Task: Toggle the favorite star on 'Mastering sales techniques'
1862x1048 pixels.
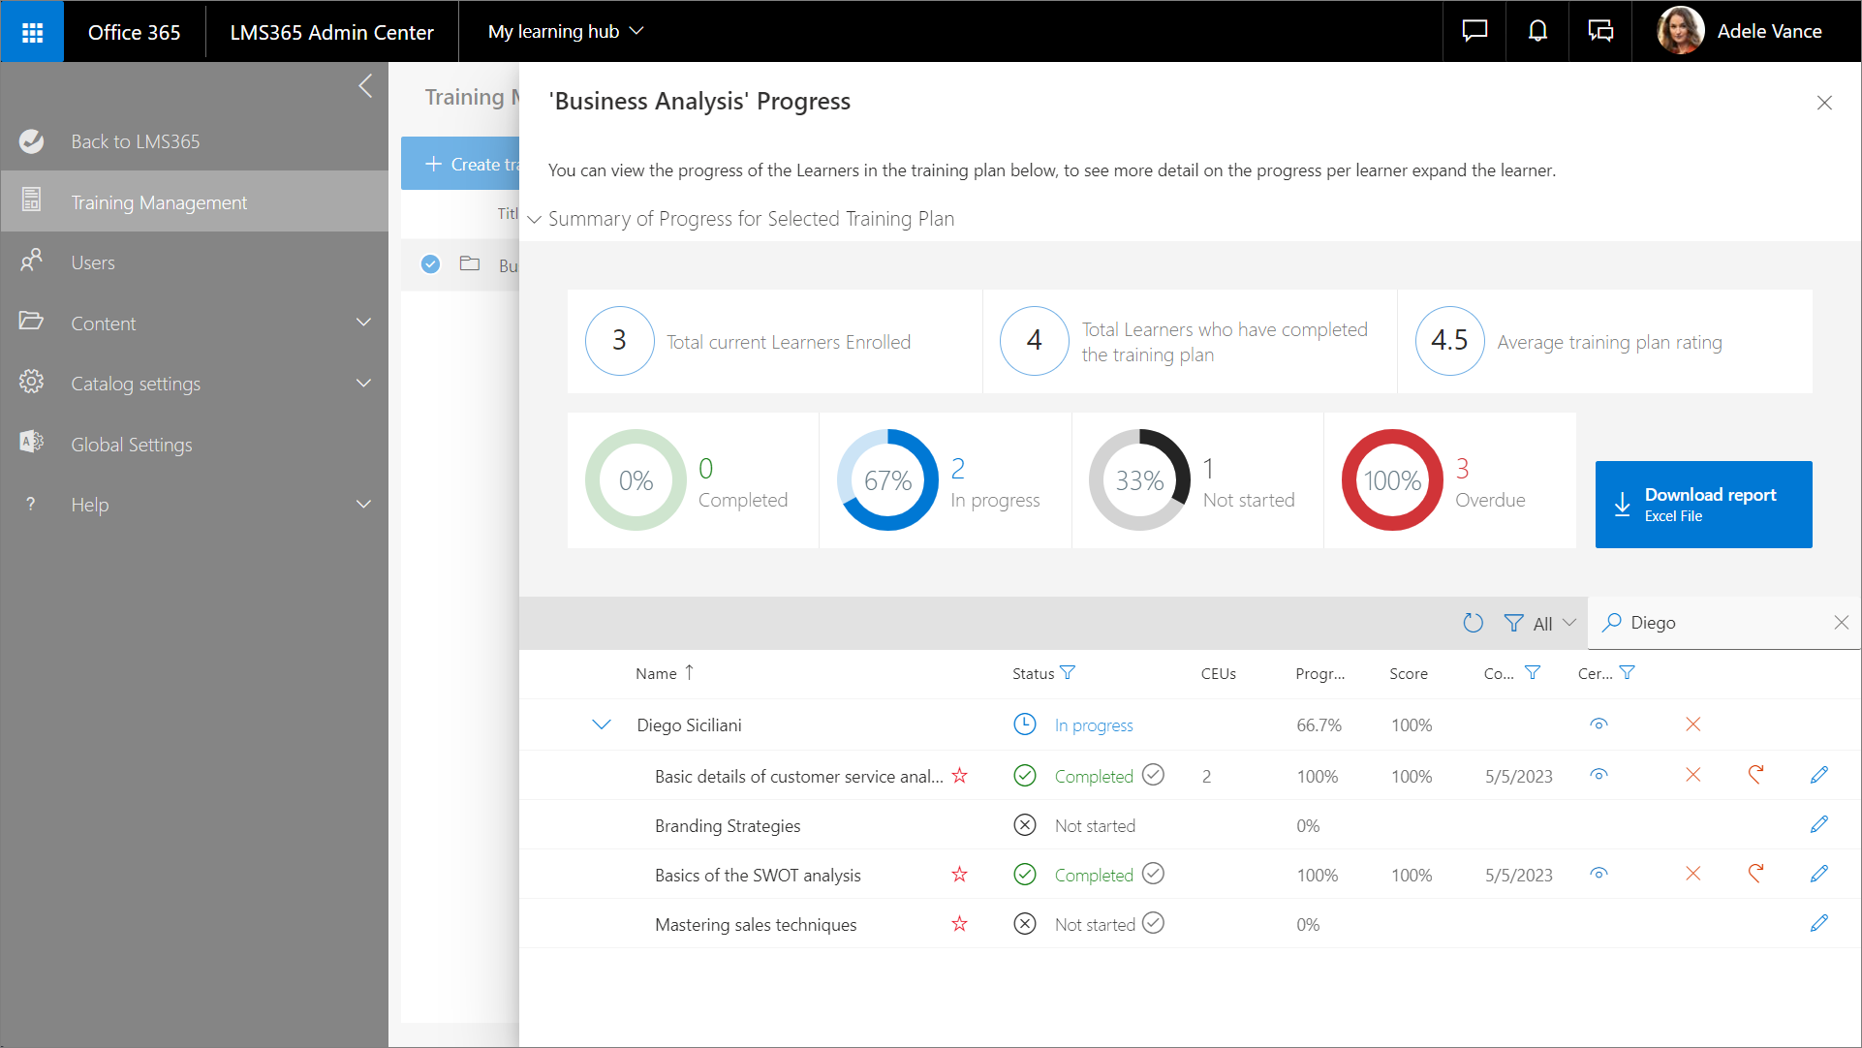Action: 959,923
